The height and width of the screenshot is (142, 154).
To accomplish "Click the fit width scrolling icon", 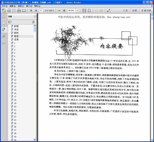I will point(84,11).
